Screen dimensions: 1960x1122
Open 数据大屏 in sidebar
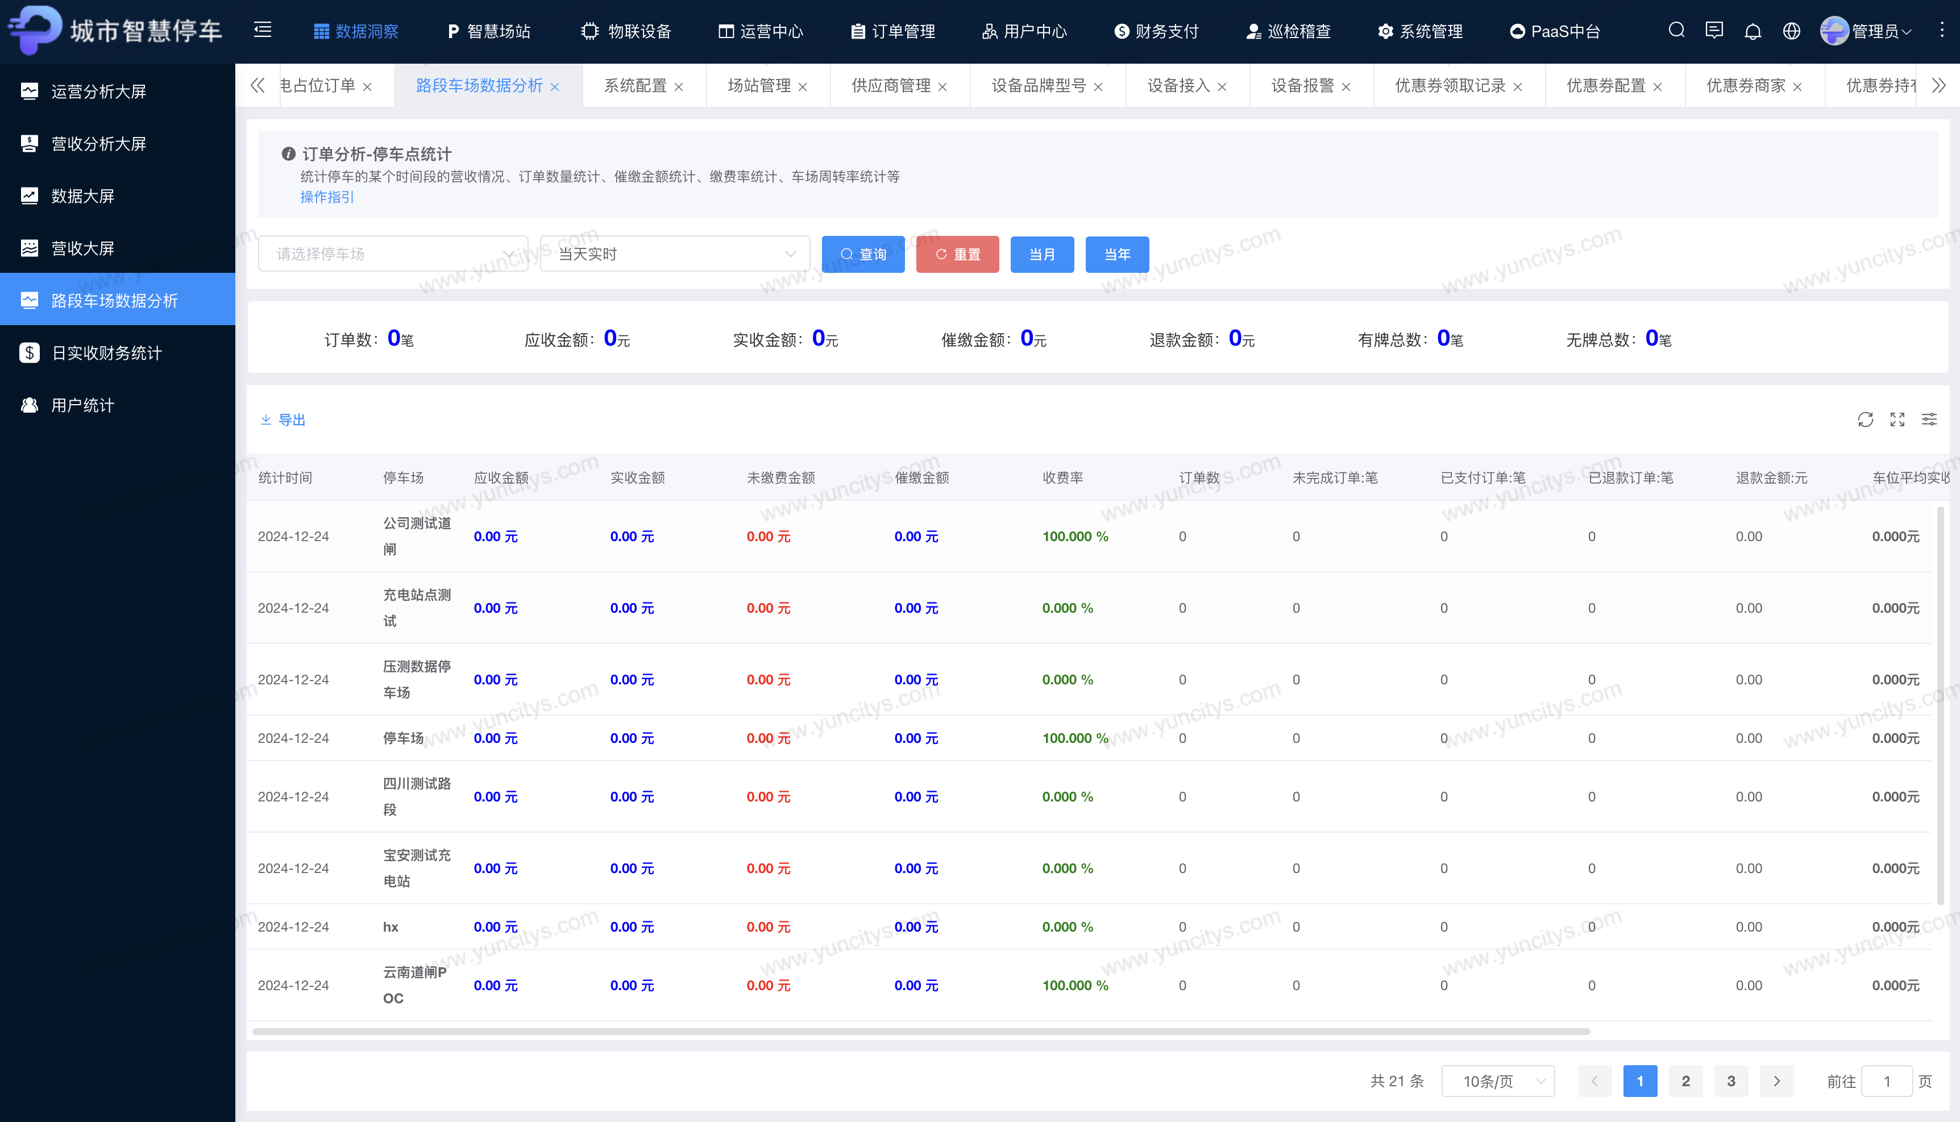point(117,197)
